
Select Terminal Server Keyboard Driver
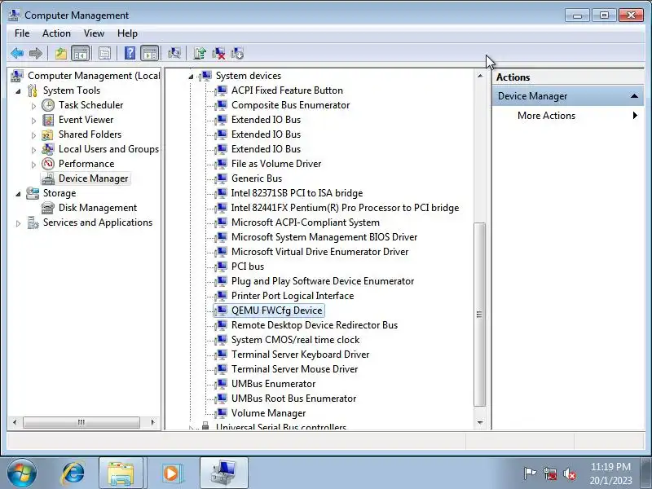(300, 355)
